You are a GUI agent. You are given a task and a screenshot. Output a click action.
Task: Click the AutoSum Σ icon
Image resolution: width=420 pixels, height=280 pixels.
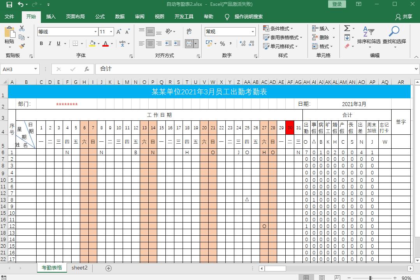(x=346, y=28)
